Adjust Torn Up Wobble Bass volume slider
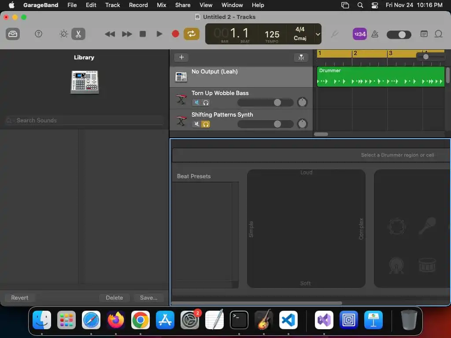451x338 pixels. tap(265, 103)
